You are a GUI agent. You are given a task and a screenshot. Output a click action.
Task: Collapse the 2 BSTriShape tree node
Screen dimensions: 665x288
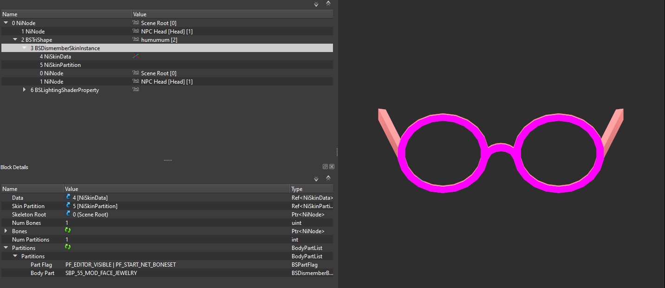(15, 39)
